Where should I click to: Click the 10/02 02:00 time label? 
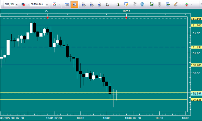pyautogui.click(x=133, y=118)
